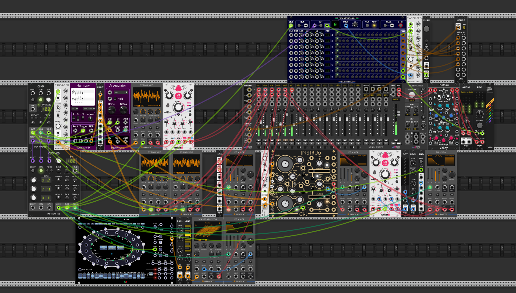Open the Arpeggiator 'up' mode dropdown
The height and width of the screenshot is (293, 516).
point(121,92)
